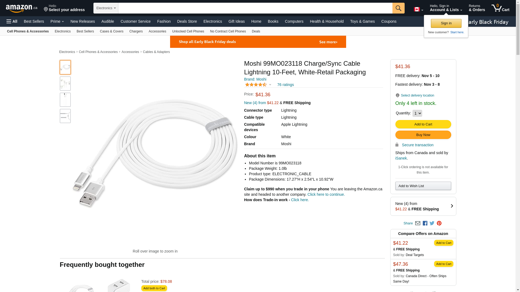
Task: Open the Quantity dropdown
Action: click(417, 113)
